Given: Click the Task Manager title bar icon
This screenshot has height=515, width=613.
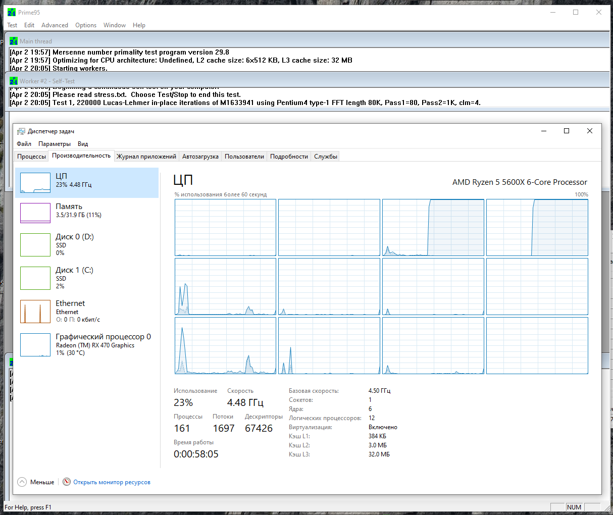Looking at the screenshot, I should 21,131.
